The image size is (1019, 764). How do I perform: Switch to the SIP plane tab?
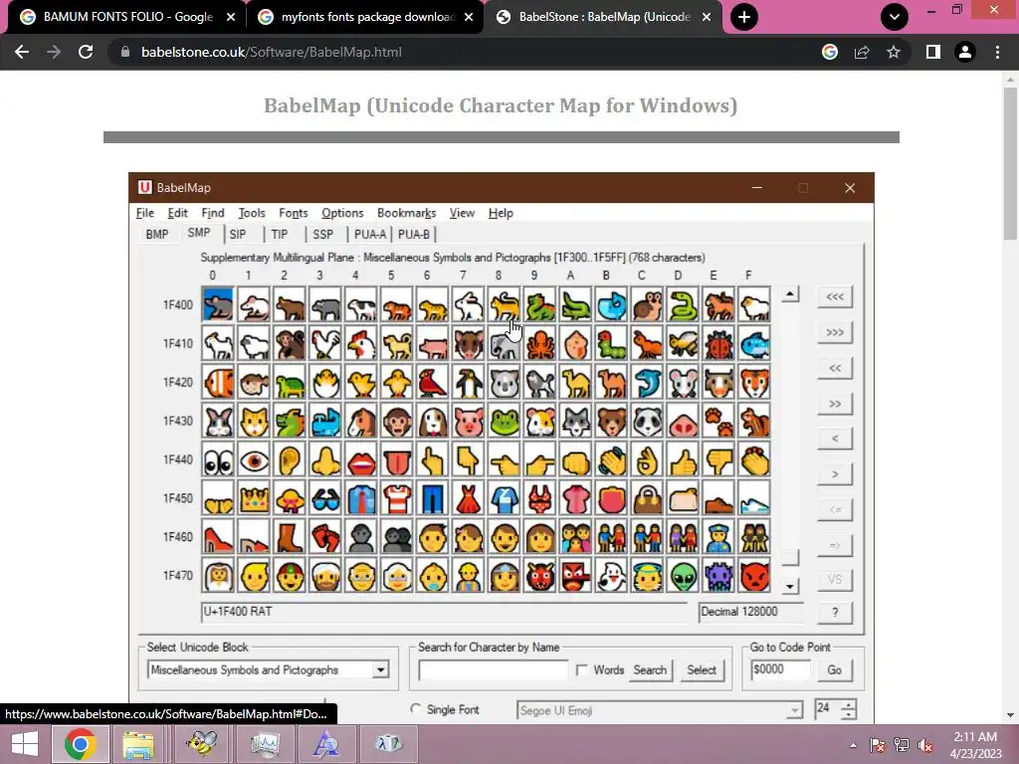[238, 235]
